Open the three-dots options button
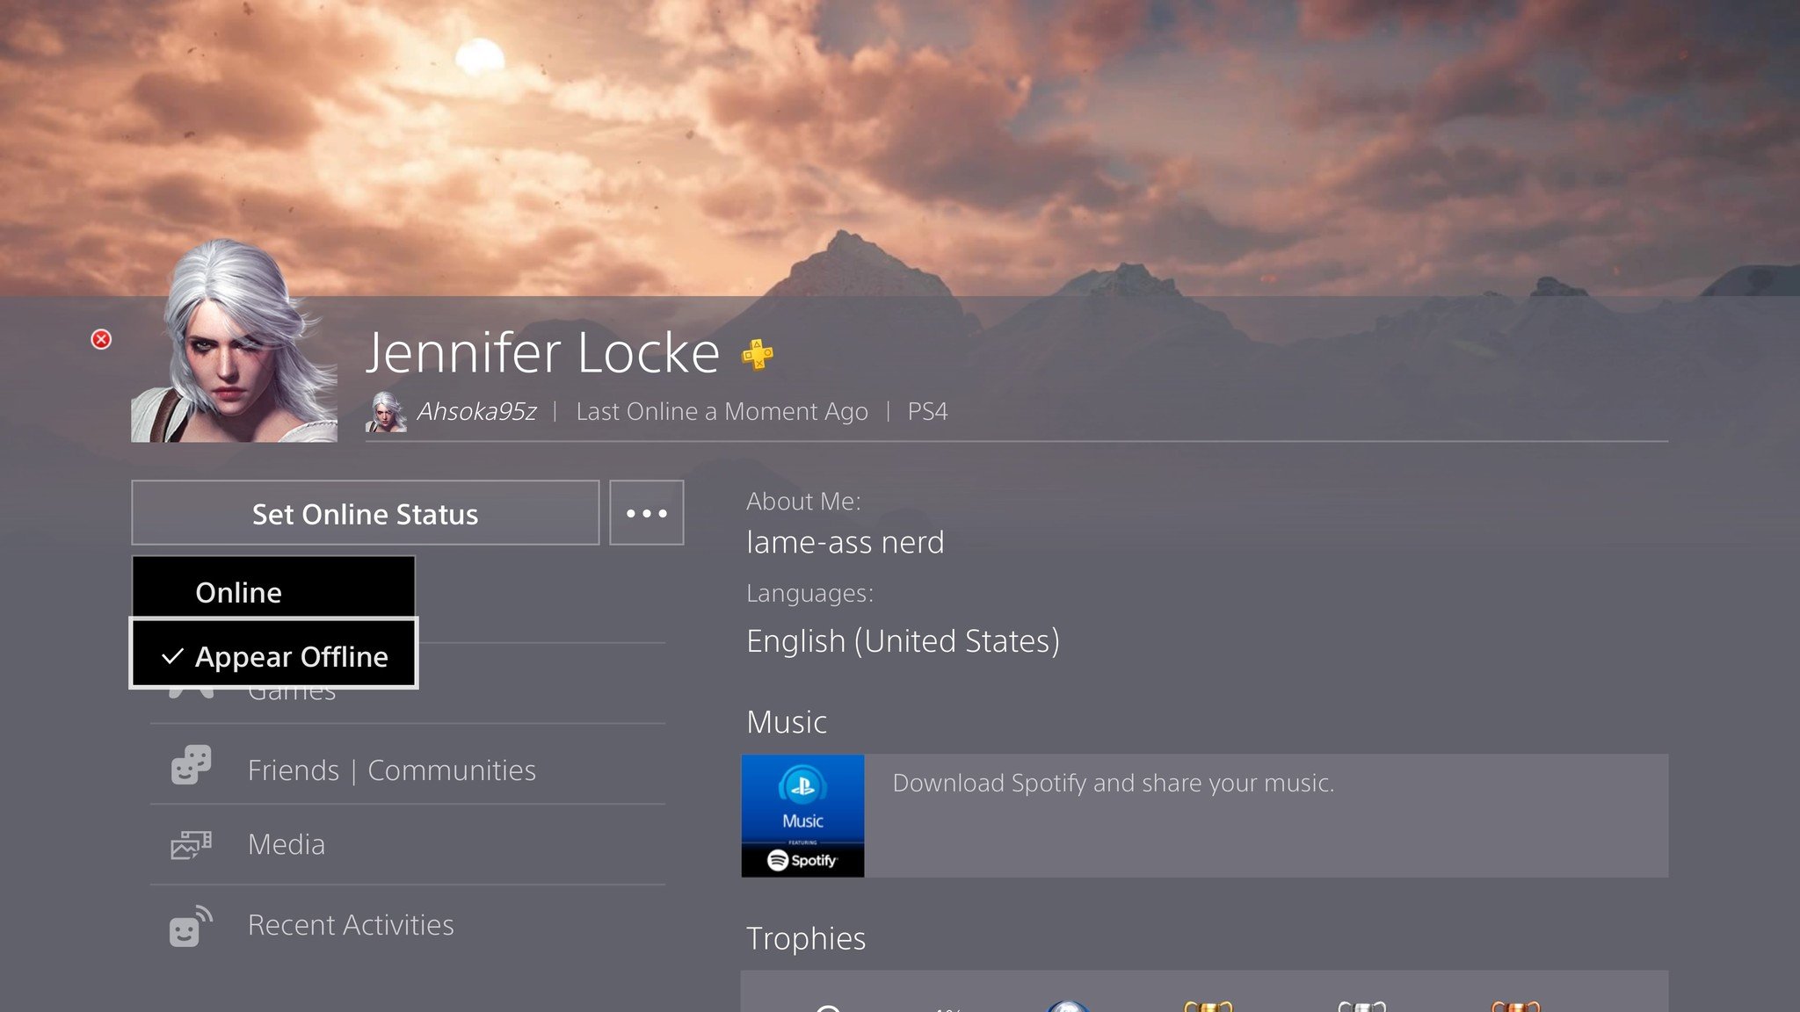Screen dimensions: 1800x1012 (647, 513)
